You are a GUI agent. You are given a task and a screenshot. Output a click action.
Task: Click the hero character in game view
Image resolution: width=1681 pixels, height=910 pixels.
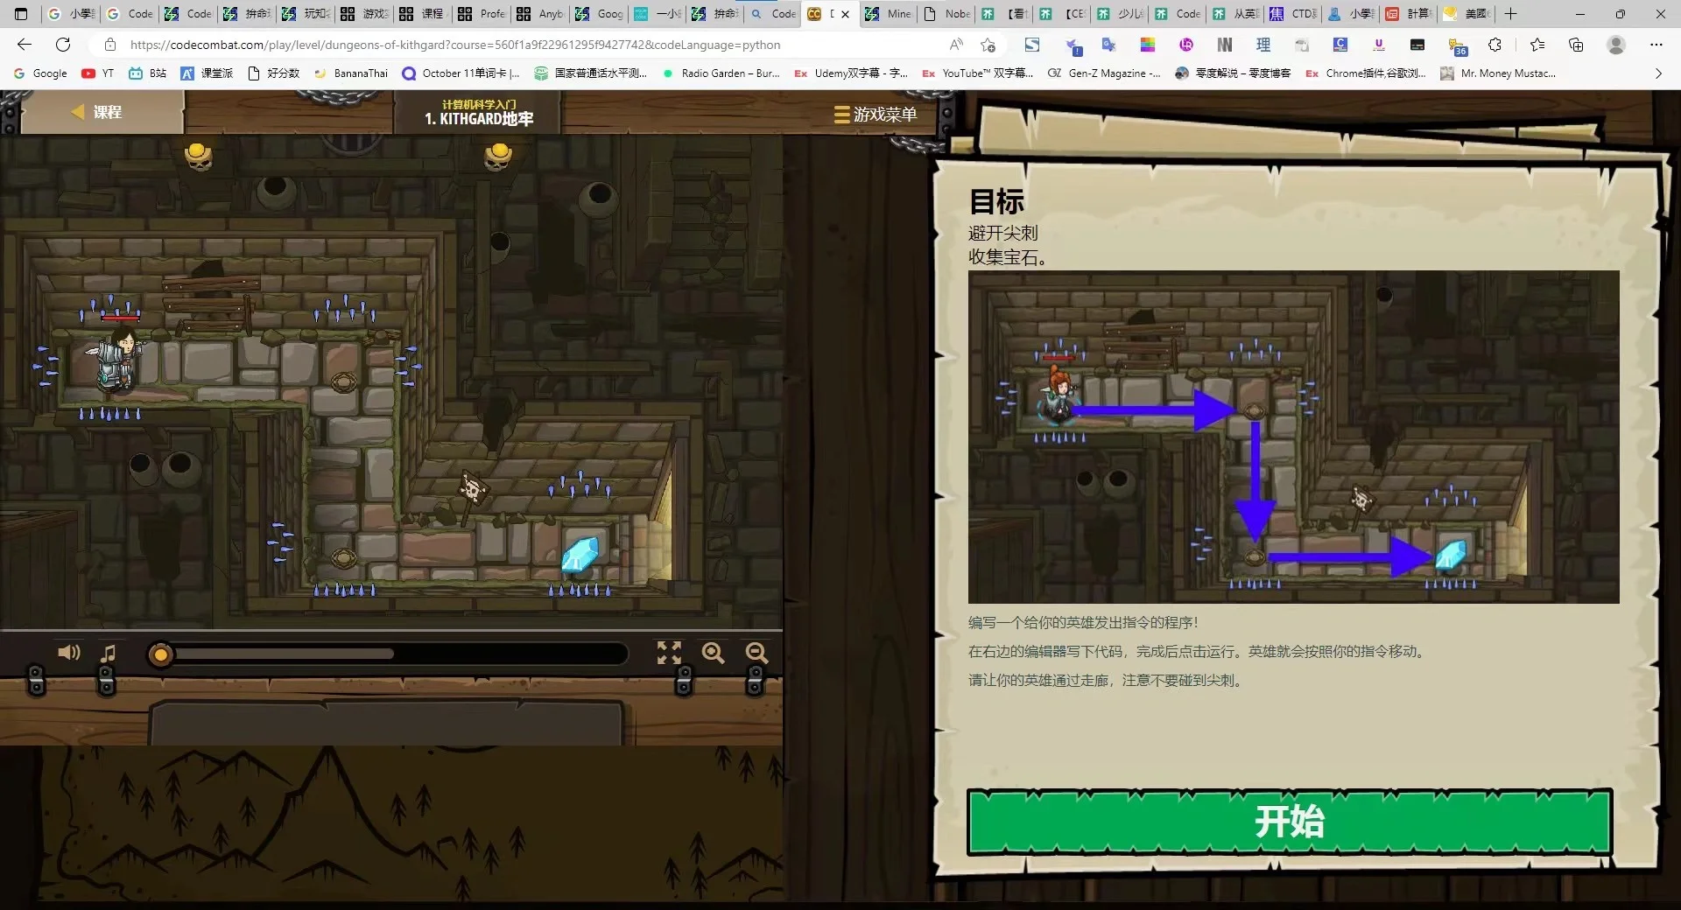pos(118,358)
